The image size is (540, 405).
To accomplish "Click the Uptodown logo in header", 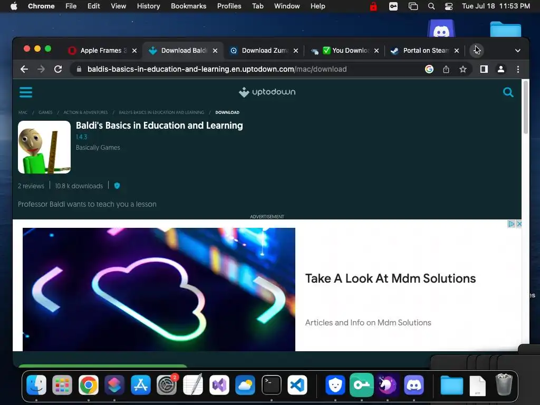I will [267, 92].
